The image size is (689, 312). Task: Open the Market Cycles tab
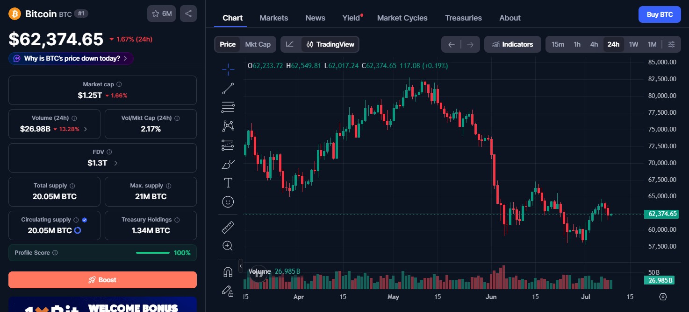click(x=402, y=18)
